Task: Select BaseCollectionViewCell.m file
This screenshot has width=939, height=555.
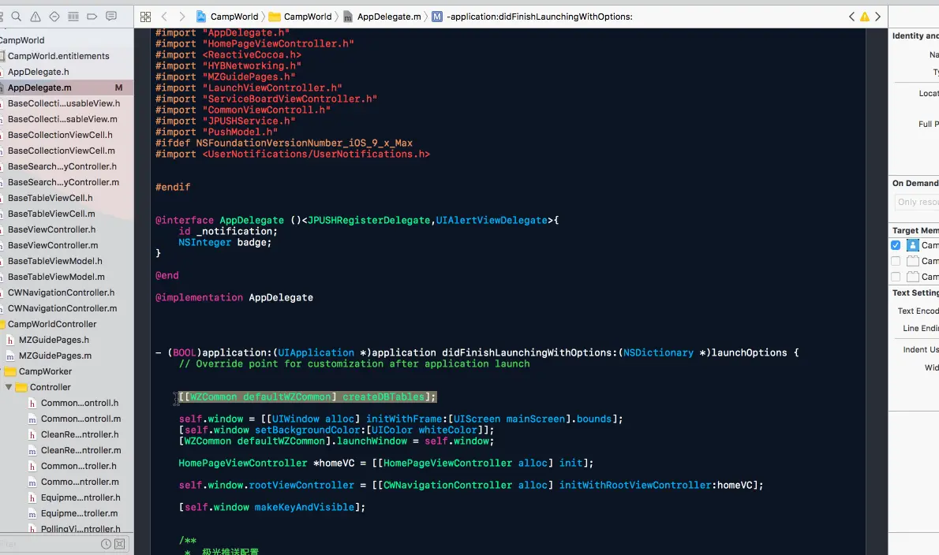Action: [61, 151]
